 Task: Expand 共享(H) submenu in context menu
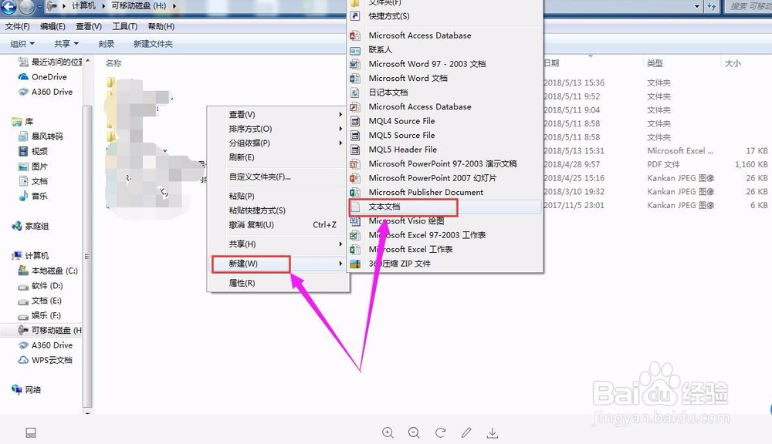278,244
